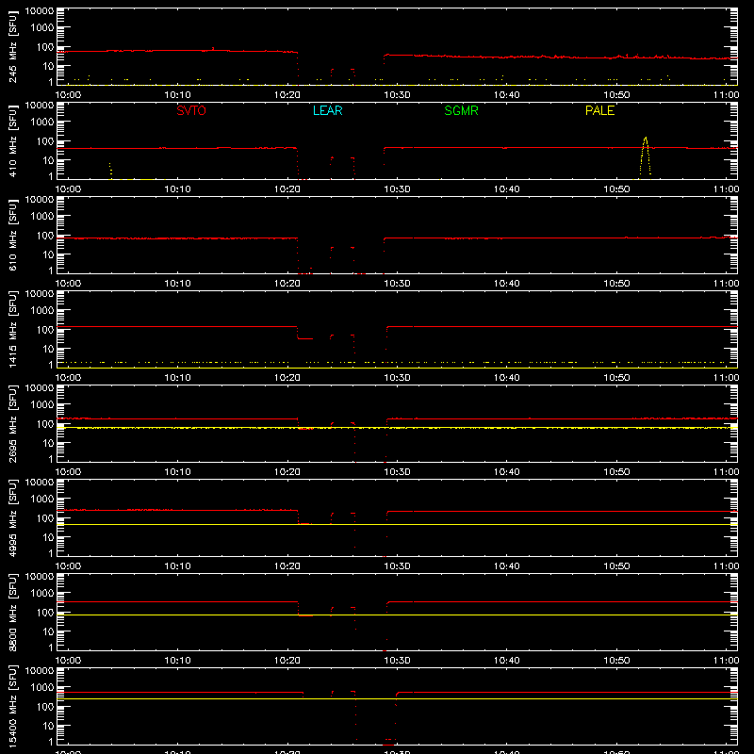Click 10:20 time label under 2695 MHz plot
Viewport: 754px width, 754px height.
tap(287, 472)
